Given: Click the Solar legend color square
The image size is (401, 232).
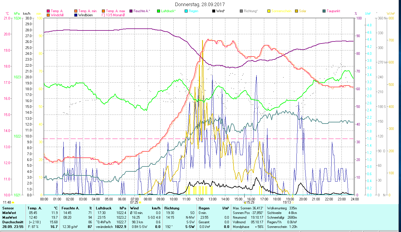Looking at the screenshot, I should 296,11.
